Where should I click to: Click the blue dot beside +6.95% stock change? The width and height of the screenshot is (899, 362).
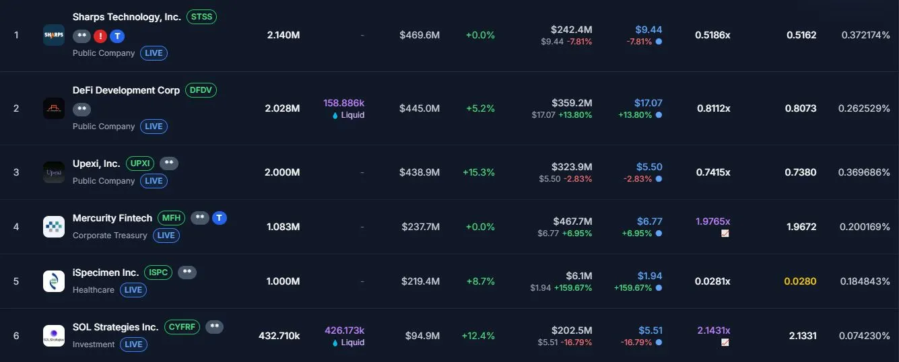click(x=659, y=233)
